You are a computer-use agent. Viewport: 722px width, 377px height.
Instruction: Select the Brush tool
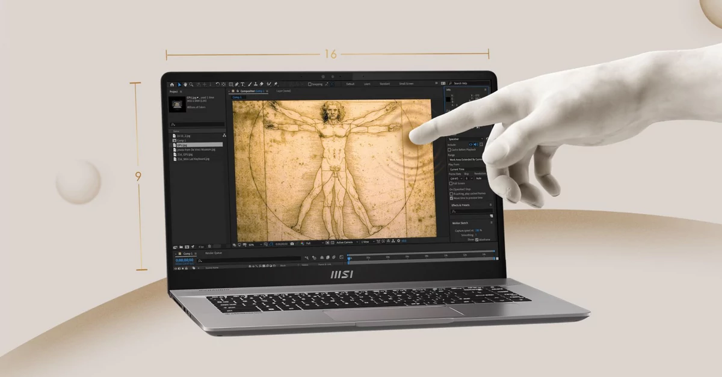pyautogui.click(x=250, y=84)
